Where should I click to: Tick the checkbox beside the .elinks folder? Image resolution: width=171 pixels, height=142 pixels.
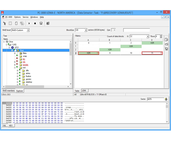[21, 73]
